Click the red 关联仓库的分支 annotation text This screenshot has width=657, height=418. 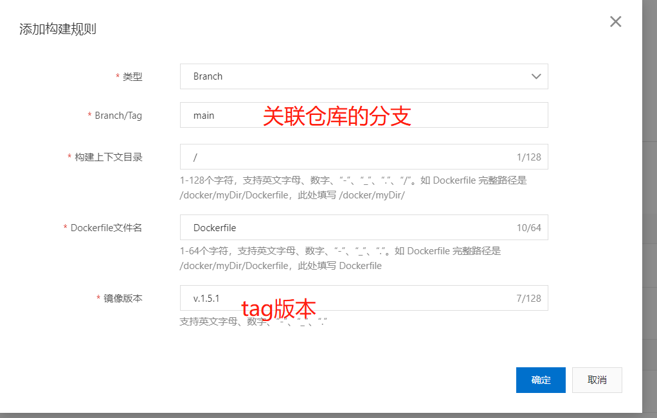click(x=337, y=116)
